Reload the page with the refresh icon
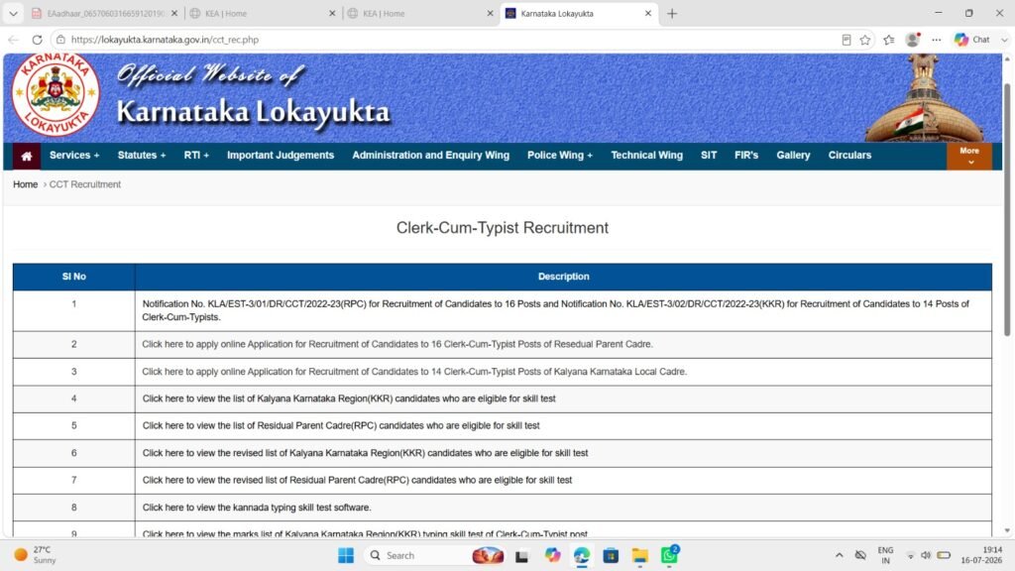This screenshot has width=1015, height=571. click(37, 40)
